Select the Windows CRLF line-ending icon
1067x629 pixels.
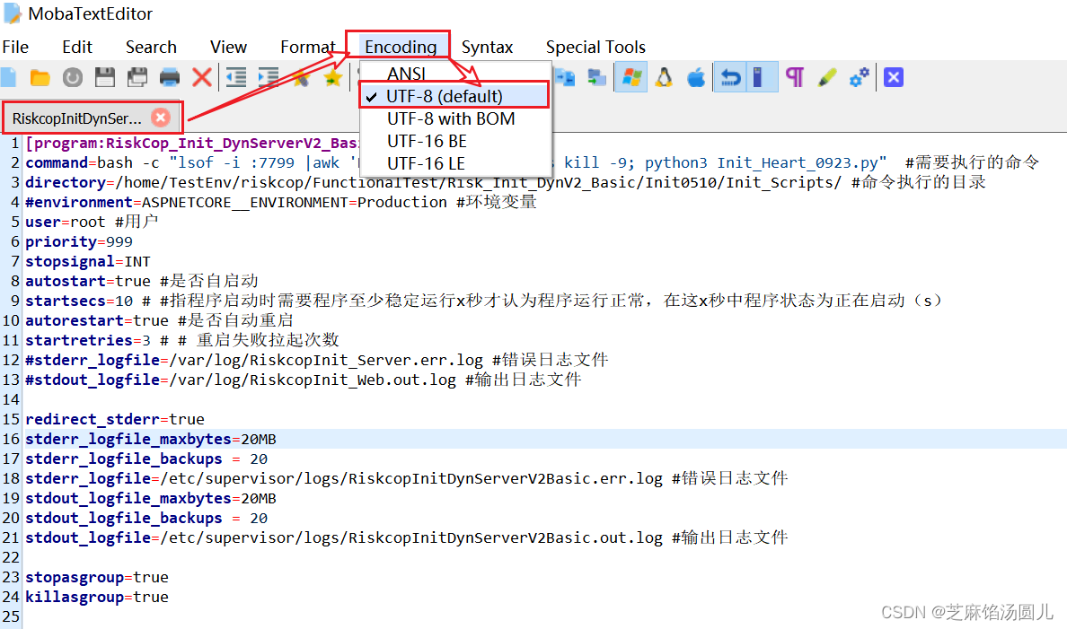[x=630, y=77]
